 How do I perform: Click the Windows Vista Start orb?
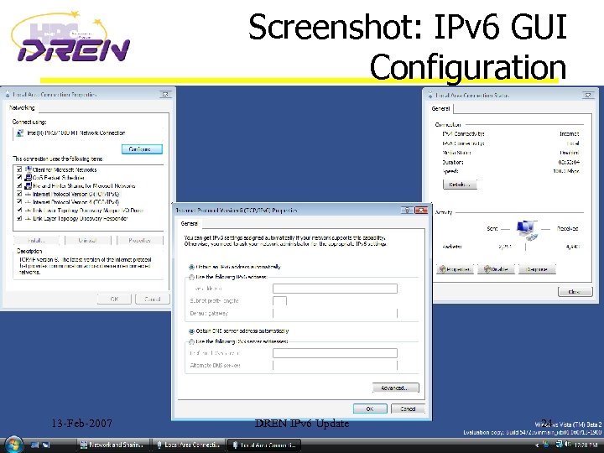pos(14,444)
